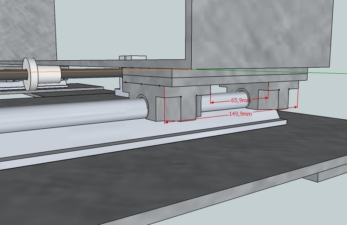Image resolution: width=347 pixels, height=225 pixels.
Task: Click left endpoint of 149,9mm dimension
Action: point(165,122)
